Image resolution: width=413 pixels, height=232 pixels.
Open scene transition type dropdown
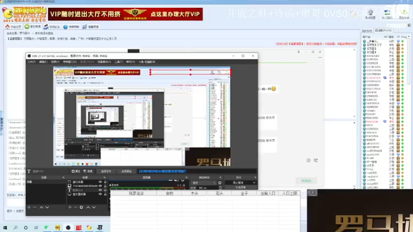point(203,183)
